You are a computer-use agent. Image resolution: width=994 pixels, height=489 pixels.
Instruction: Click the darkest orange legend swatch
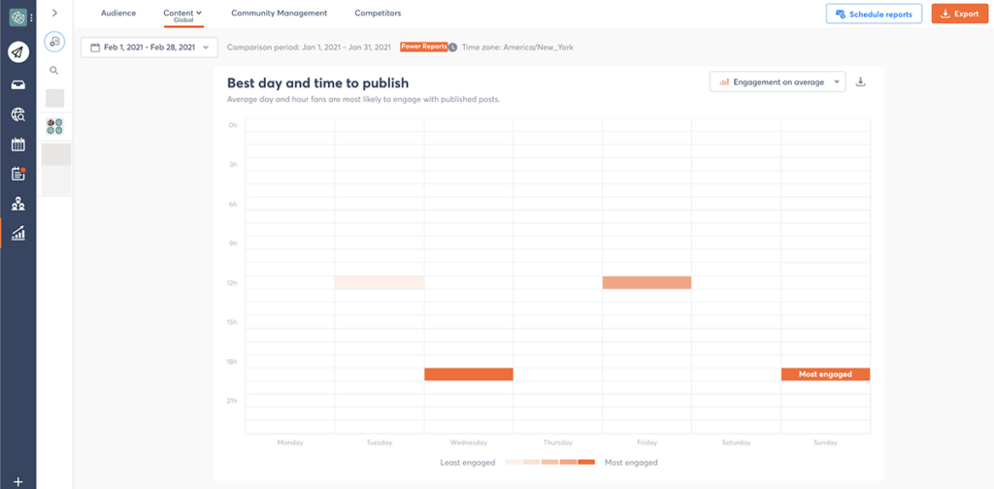[586, 463]
